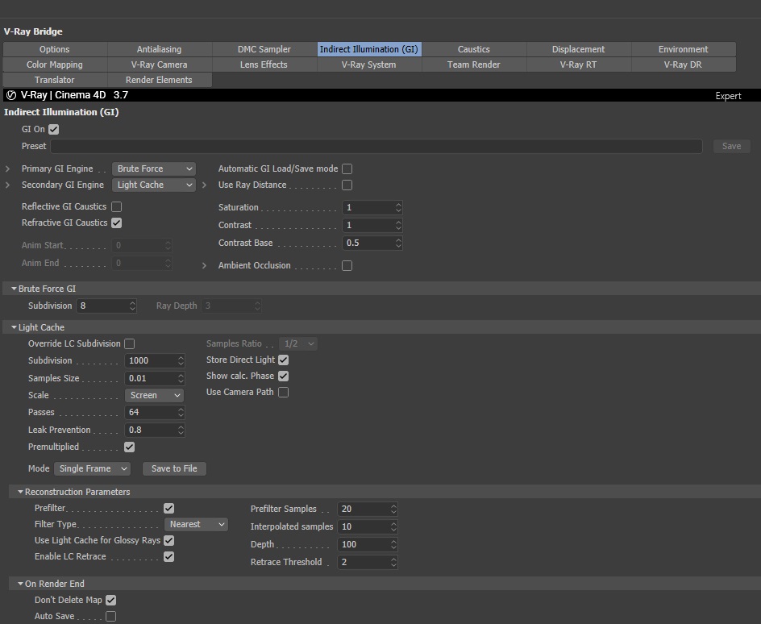
Task: Enable Ambient Occlusion checkbox
Action: point(347,265)
